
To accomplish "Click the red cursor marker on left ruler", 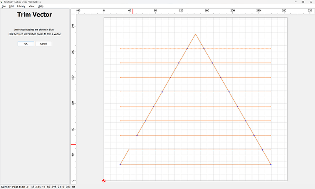I will pos(73,144).
